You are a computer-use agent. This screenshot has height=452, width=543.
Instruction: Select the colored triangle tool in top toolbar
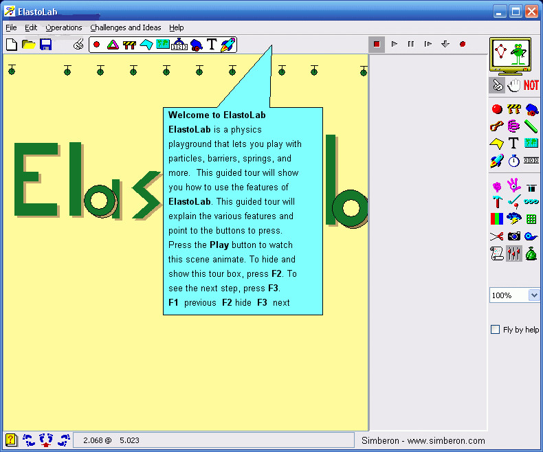[x=113, y=45]
